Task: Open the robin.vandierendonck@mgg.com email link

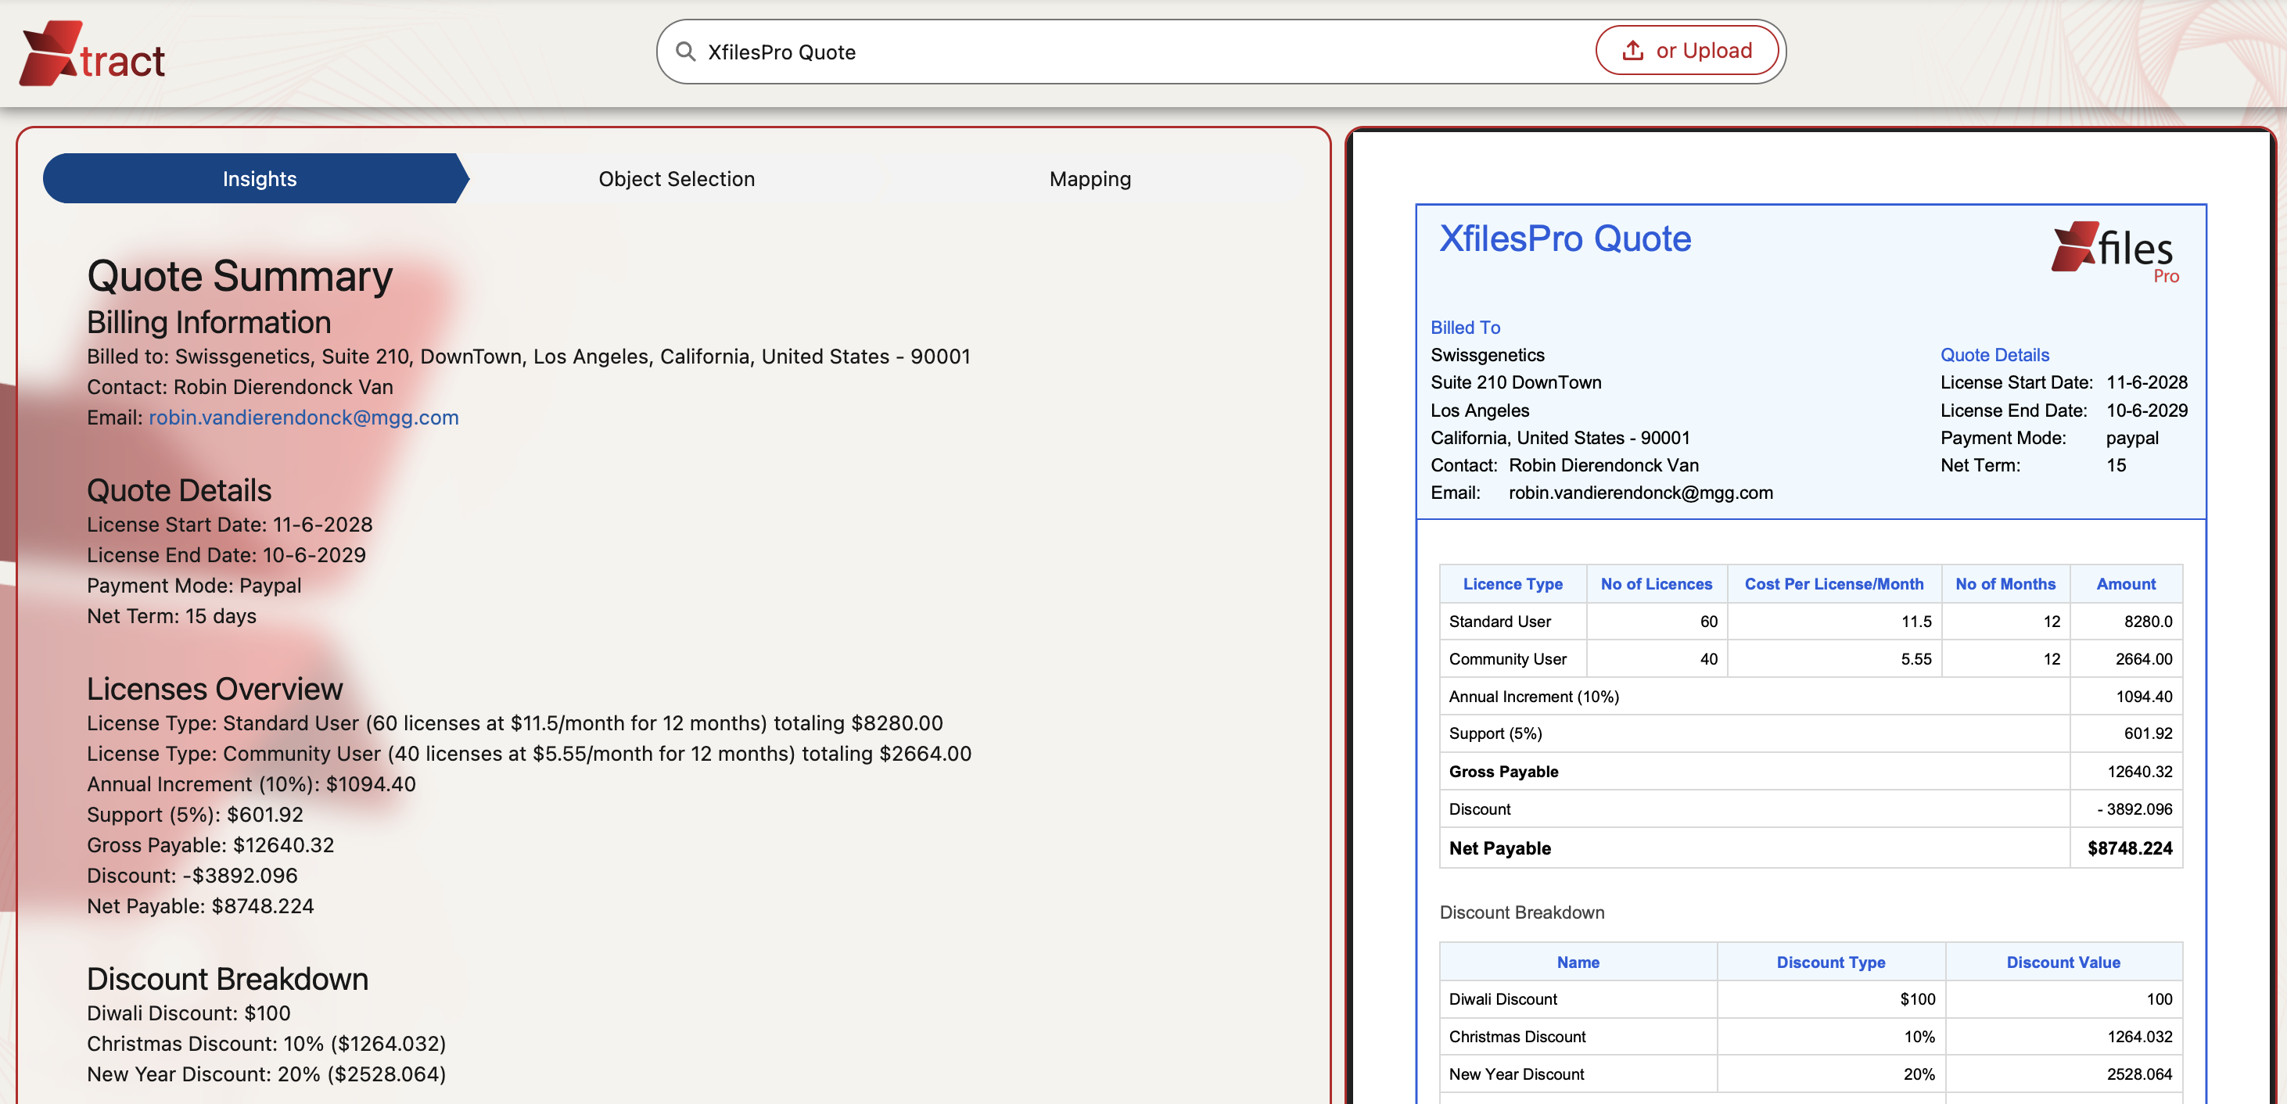Action: (x=303, y=417)
